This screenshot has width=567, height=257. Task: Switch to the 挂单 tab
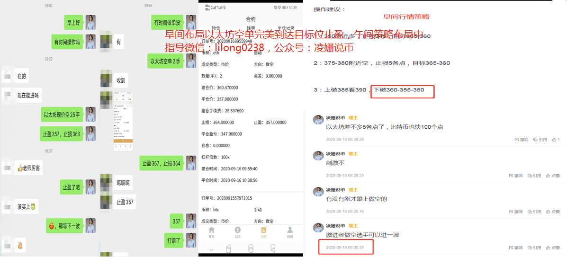[x=250, y=28]
